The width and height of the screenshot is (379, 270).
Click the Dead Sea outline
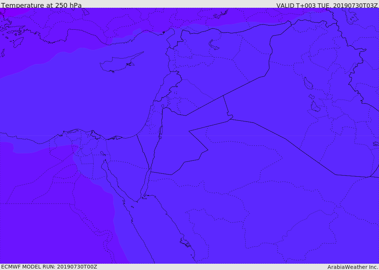(x=160, y=132)
